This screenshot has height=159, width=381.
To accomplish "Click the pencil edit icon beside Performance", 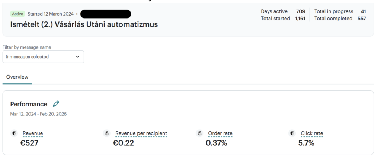I will [x=56, y=104].
